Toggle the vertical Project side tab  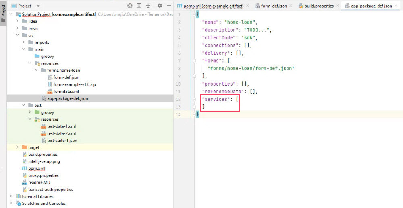pos(3,12)
